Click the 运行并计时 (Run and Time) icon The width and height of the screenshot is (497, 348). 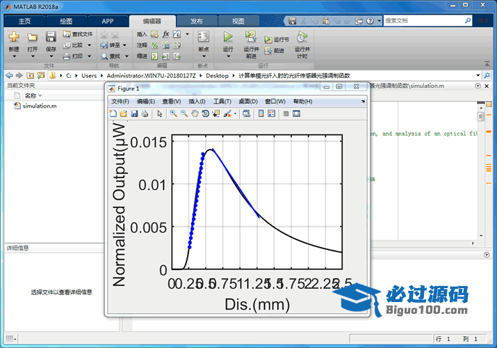(x=302, y=37)
